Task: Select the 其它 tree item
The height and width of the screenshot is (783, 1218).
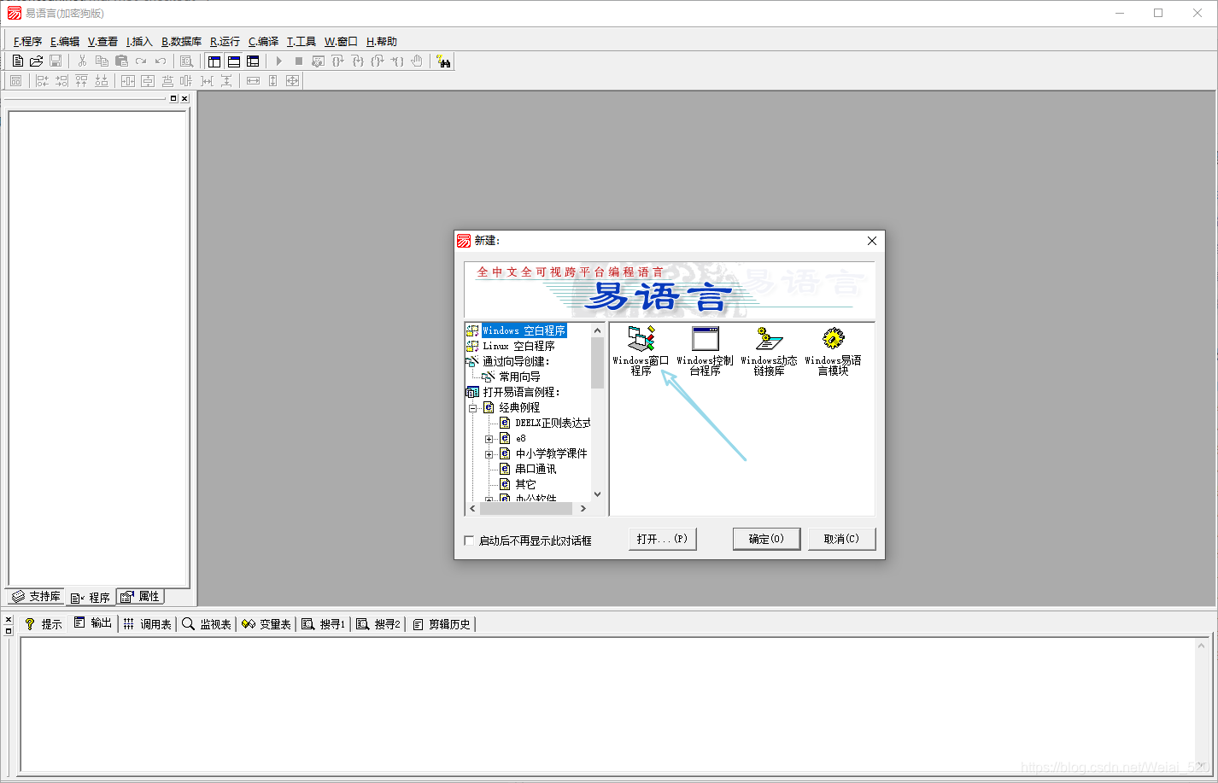Action: (525, 484)
